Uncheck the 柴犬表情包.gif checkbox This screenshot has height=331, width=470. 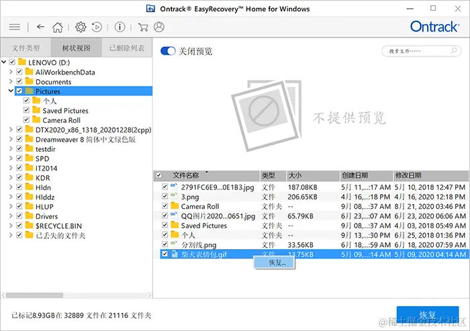coord(164,254)
